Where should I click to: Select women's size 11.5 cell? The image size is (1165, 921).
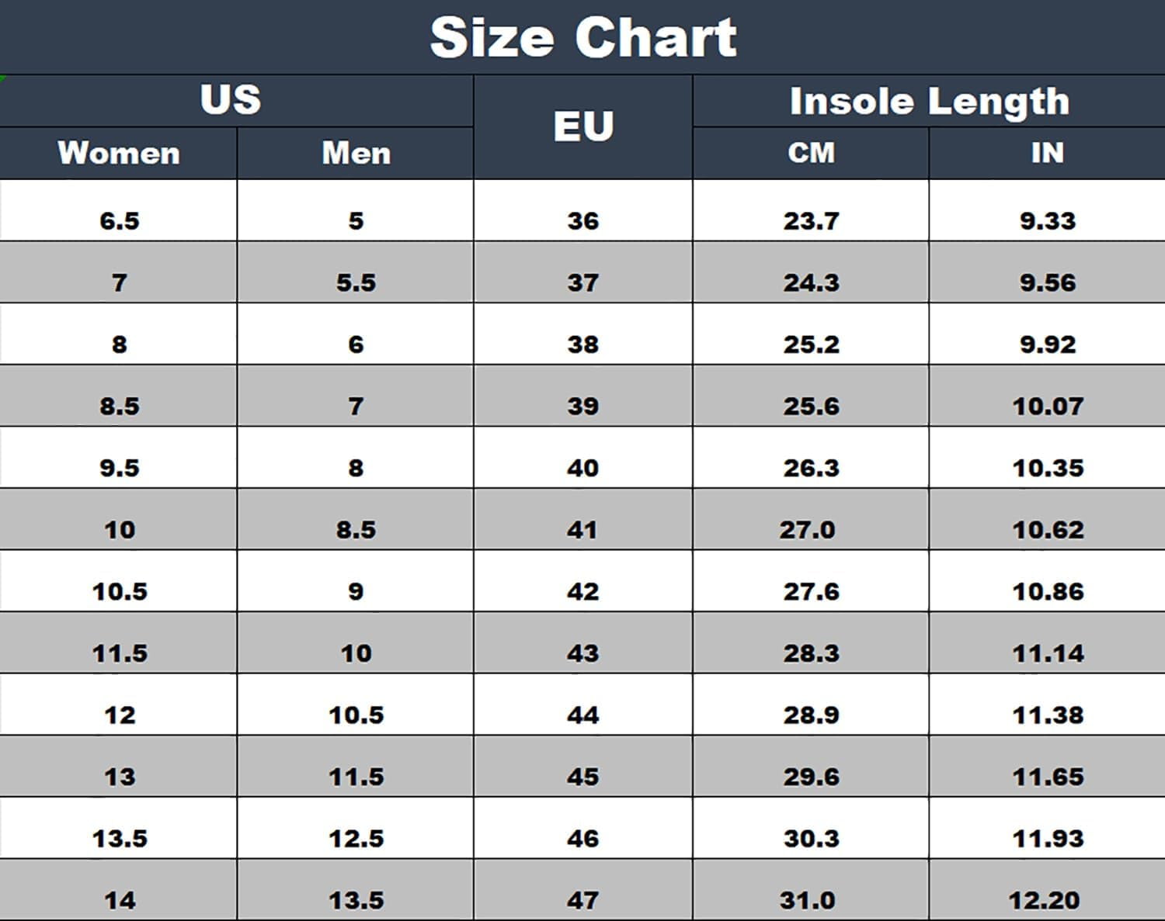[x=119, y=653]
